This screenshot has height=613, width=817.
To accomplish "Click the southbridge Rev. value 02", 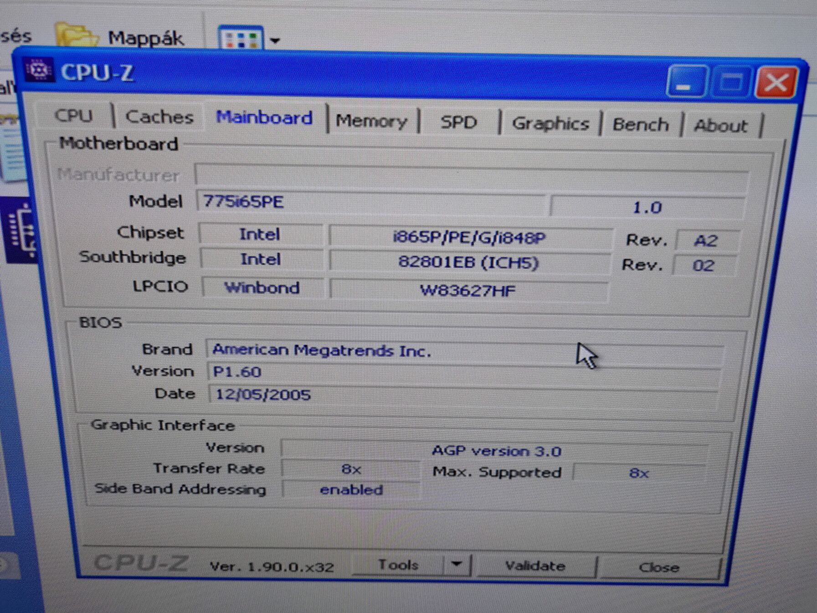I will click(704, 265).
